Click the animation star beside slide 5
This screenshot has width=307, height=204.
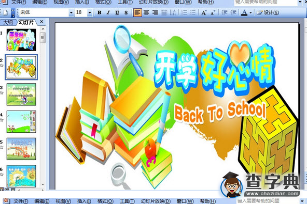pos(2,147)
